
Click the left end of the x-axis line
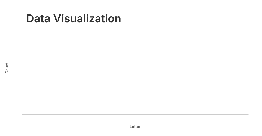tap(22, 114)
